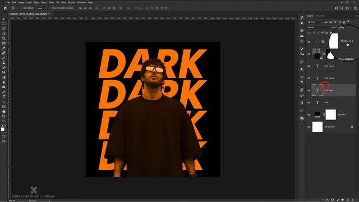359x202 pixels.
Task: Click the Layers panel tab
Action: tap(310, 16)
